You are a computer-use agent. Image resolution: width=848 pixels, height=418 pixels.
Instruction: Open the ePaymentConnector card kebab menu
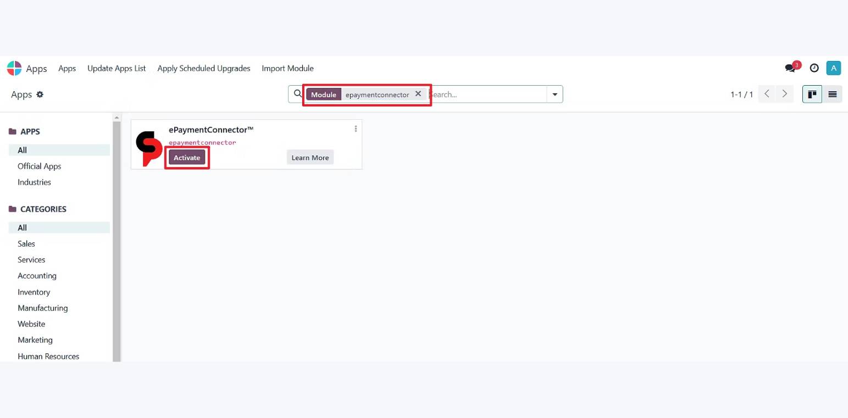click(356, 129)
